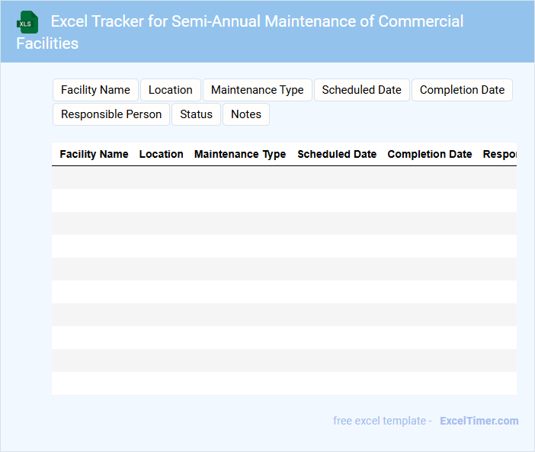Select the Maintenance Type column header
535x452 pixels.
pos(240,154)
